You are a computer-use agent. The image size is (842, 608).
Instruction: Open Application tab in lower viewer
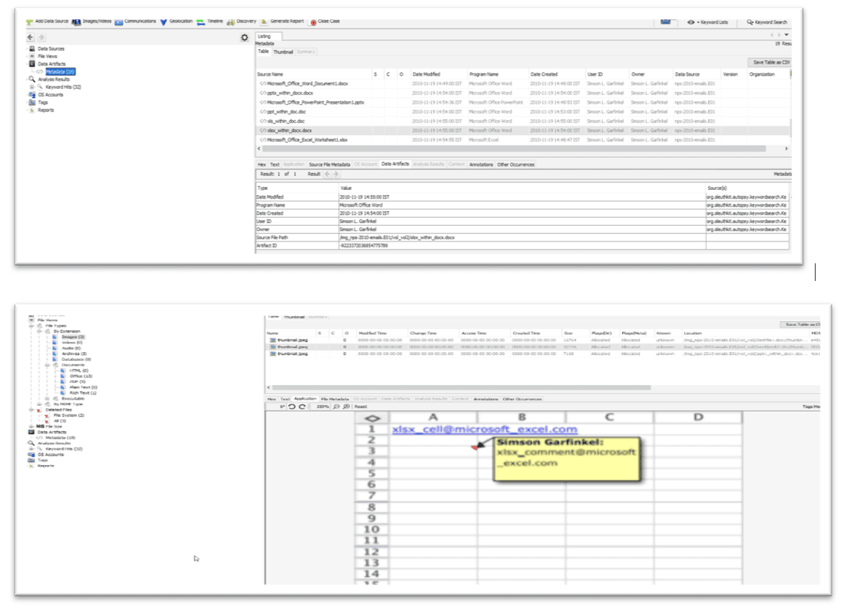pyautogui.click(x=305, y=398)
